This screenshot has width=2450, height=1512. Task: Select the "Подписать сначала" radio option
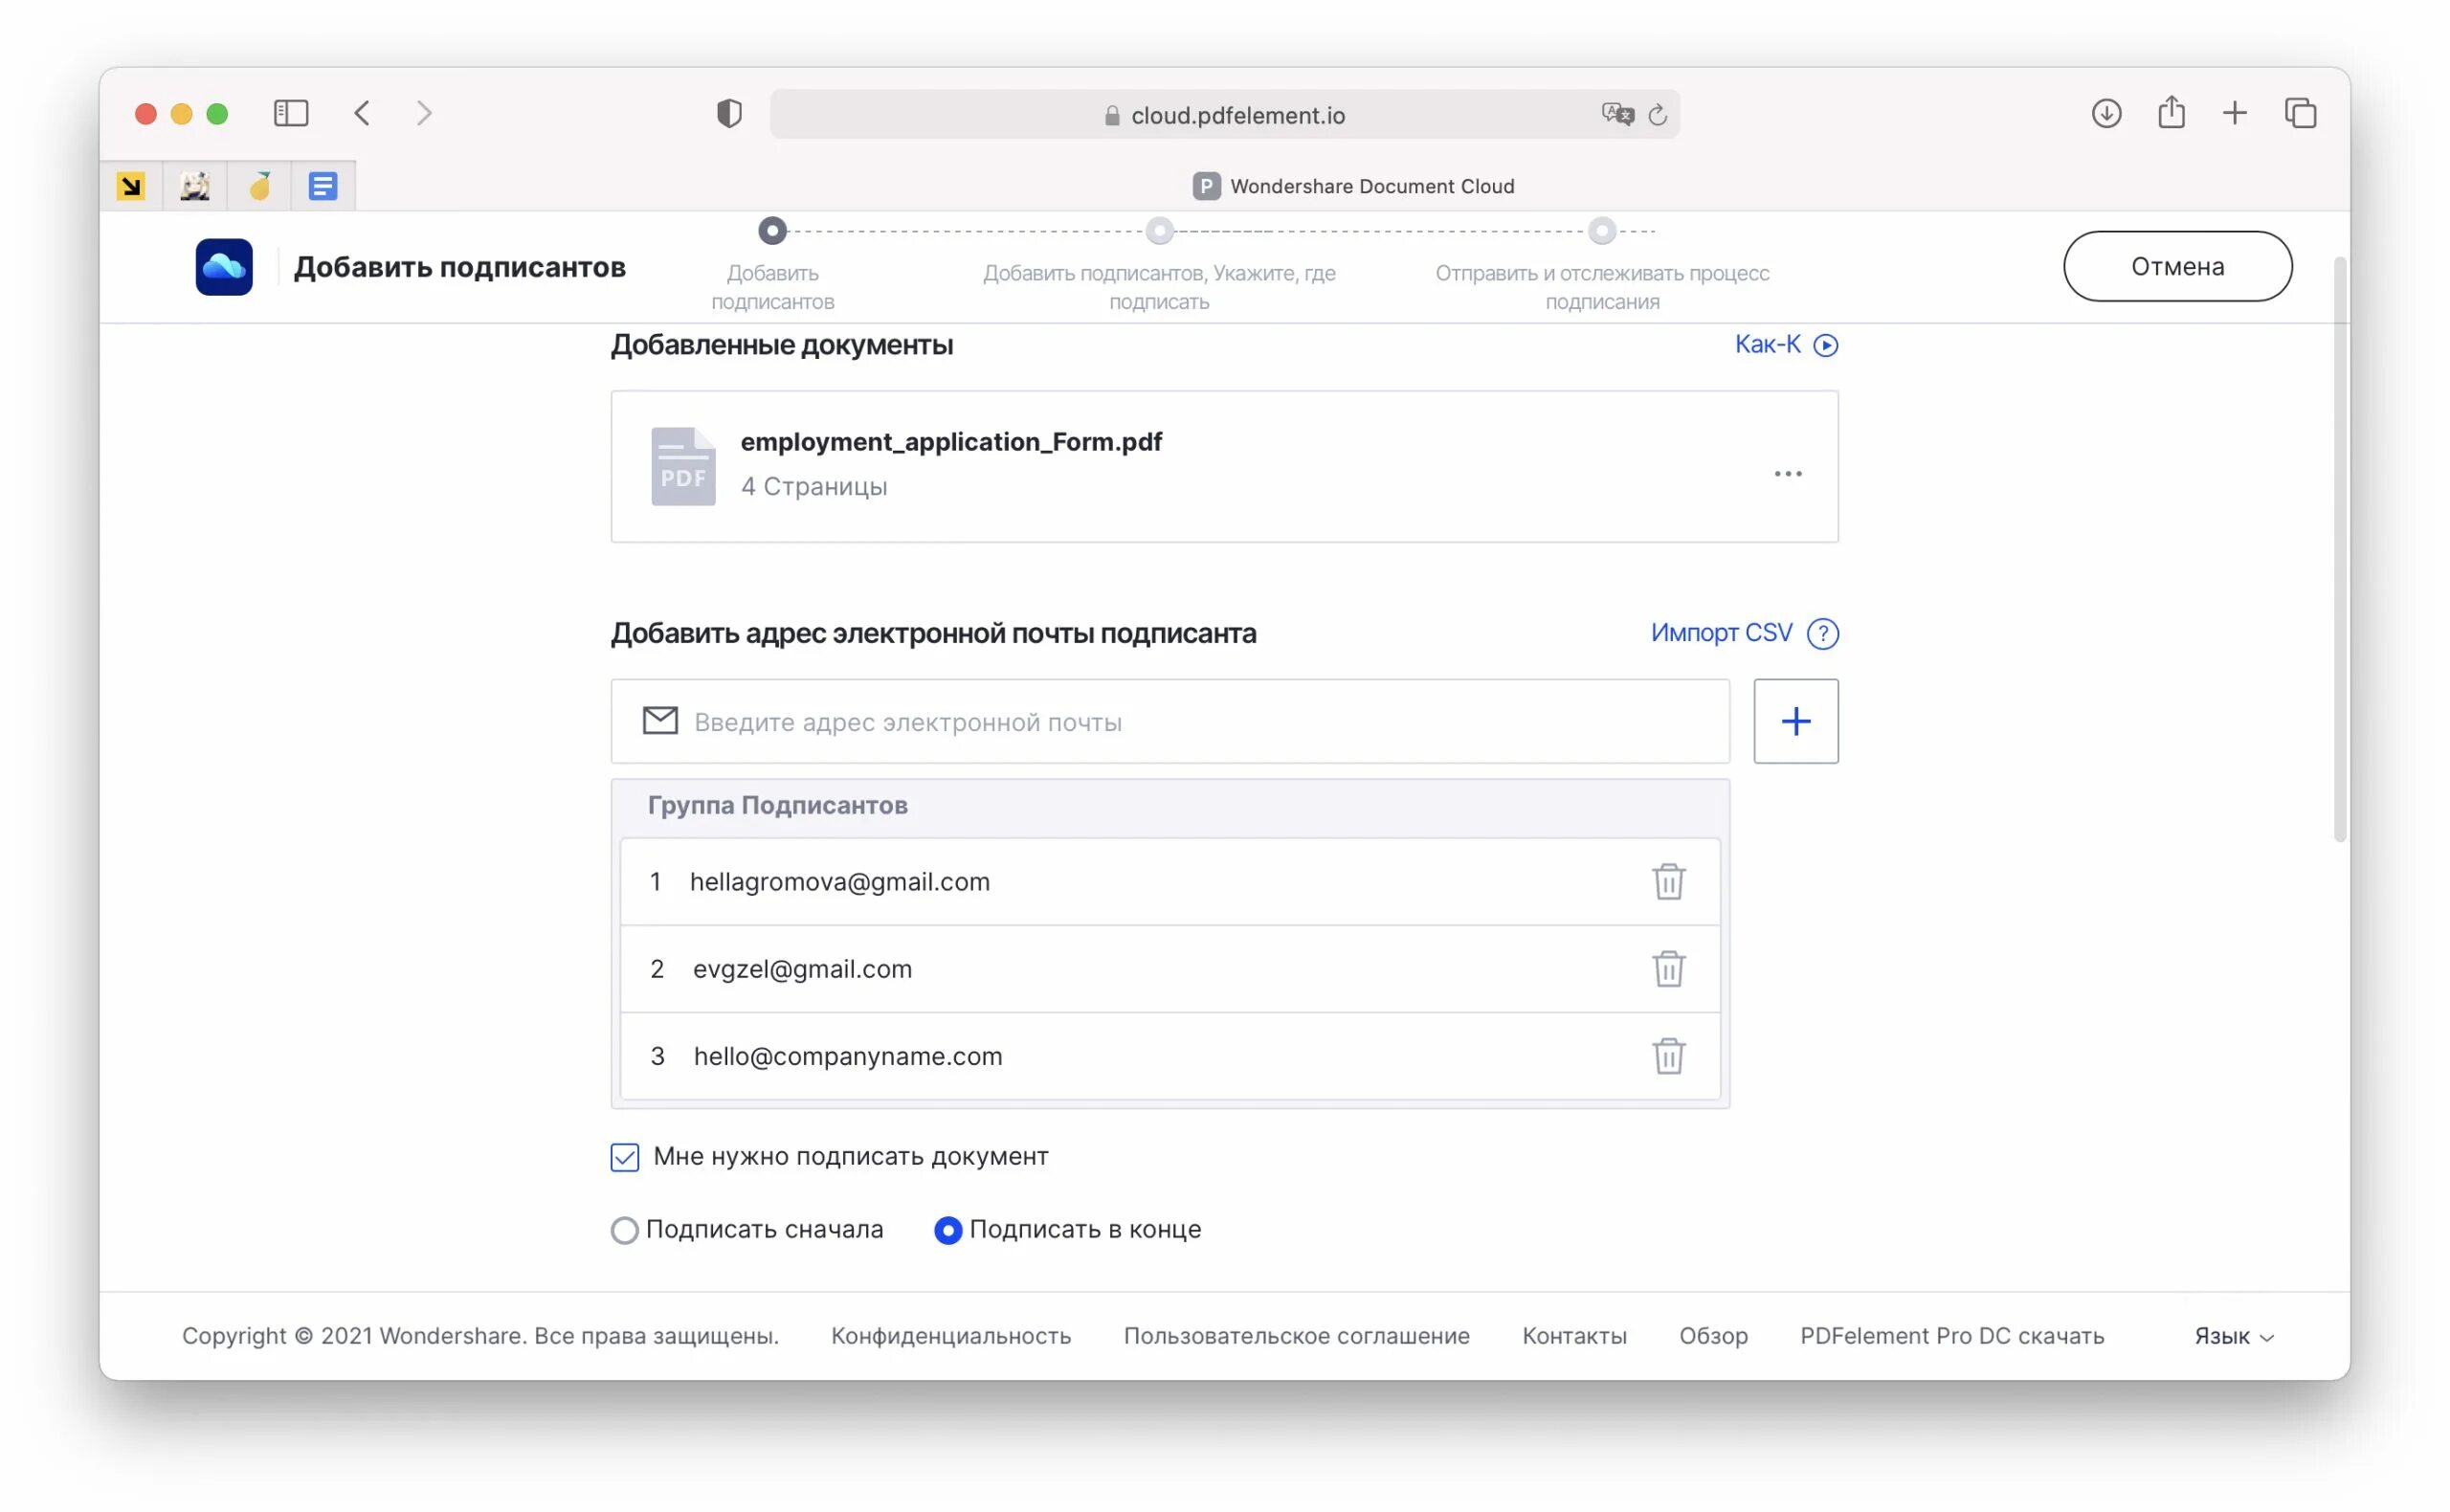pos(625,1229)
